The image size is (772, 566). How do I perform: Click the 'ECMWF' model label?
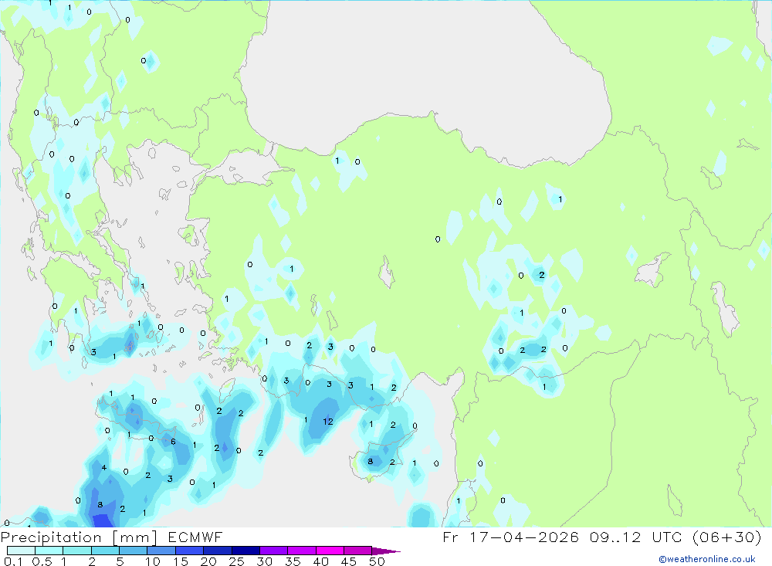tap(195, 537)
